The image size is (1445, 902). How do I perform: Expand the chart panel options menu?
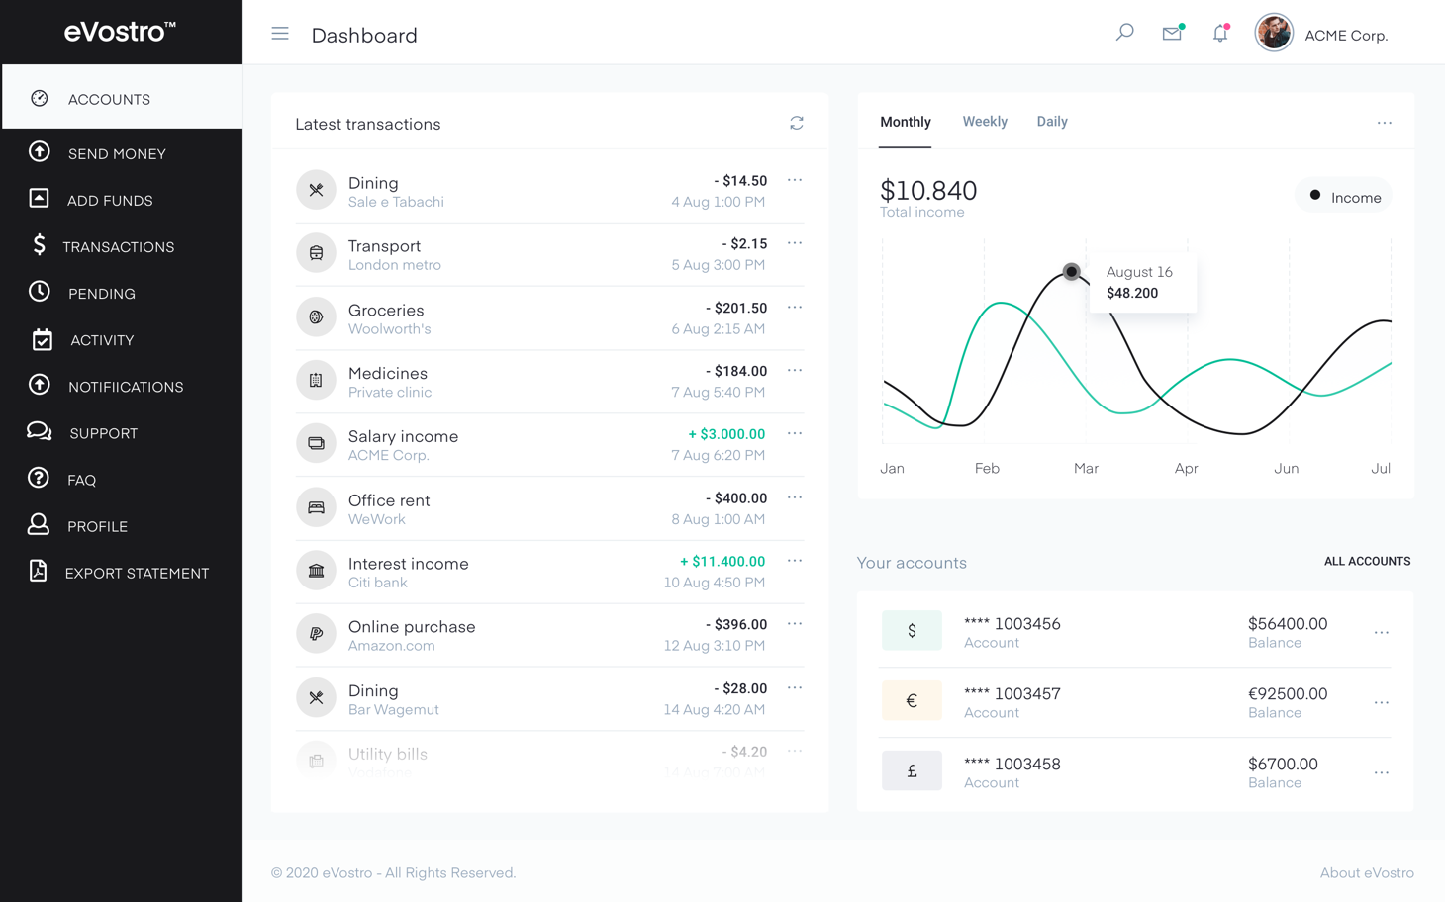click(1384, 123)
